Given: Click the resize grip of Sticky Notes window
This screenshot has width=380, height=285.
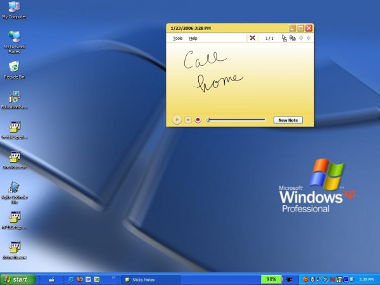Looking at the screenshot, I should (x=312, y=124).
